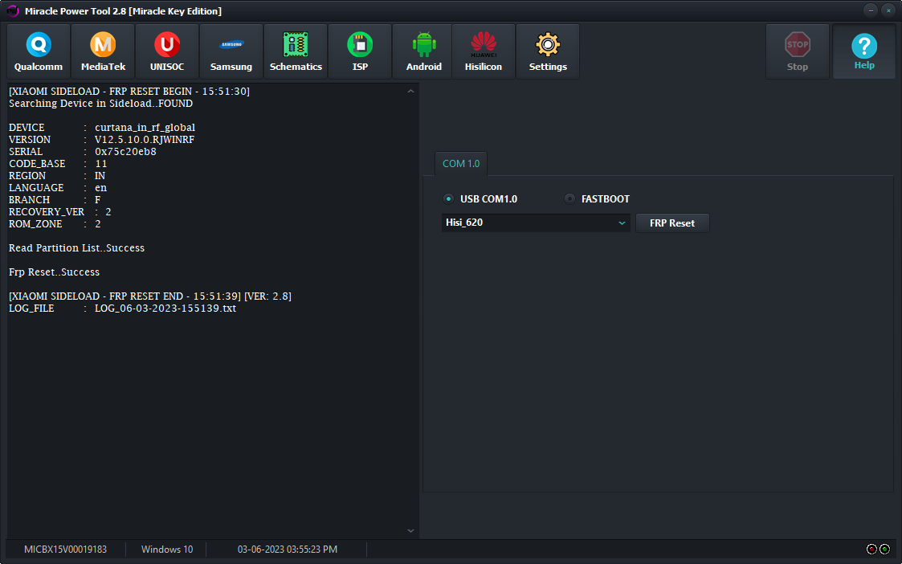This screenshot has height=564, width=902.
Task: Open the MediaTek module
Action: click(103, 51)
